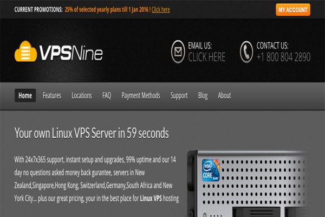The image size is (325, 217).
Task: Open the Features menu item
Action: point(52,95)
